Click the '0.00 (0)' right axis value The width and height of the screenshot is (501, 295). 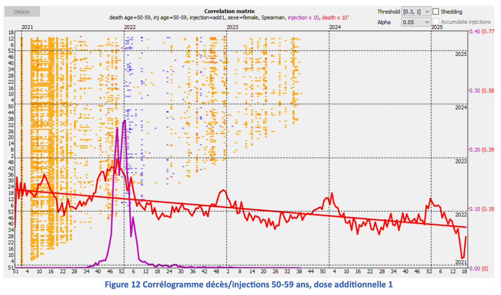click(479, 268)
